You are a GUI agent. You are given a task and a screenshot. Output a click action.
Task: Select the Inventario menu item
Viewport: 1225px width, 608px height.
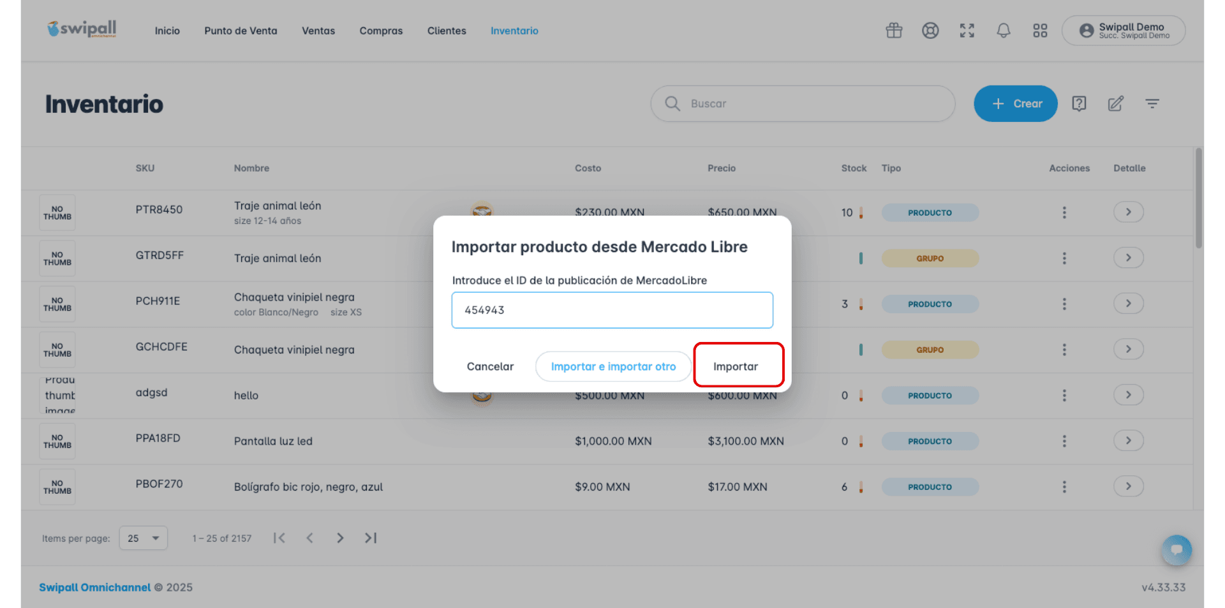coord(514,31)
